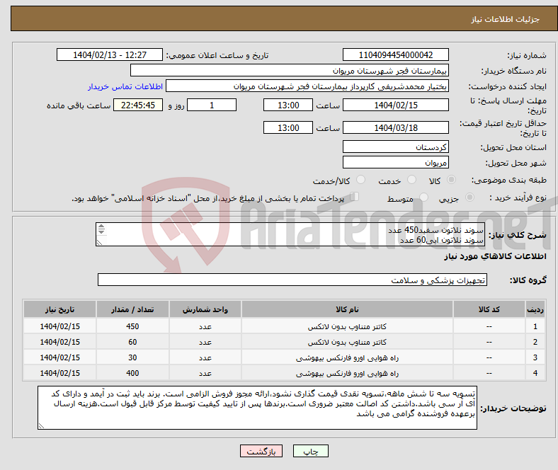Click the resize handle of need description box
The height and width of the screenshot is (470, 558).
click(99, 243)
